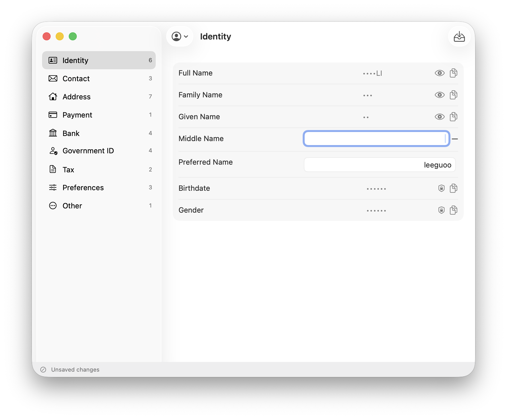Copy the Birthdate value

coord(454,188)
